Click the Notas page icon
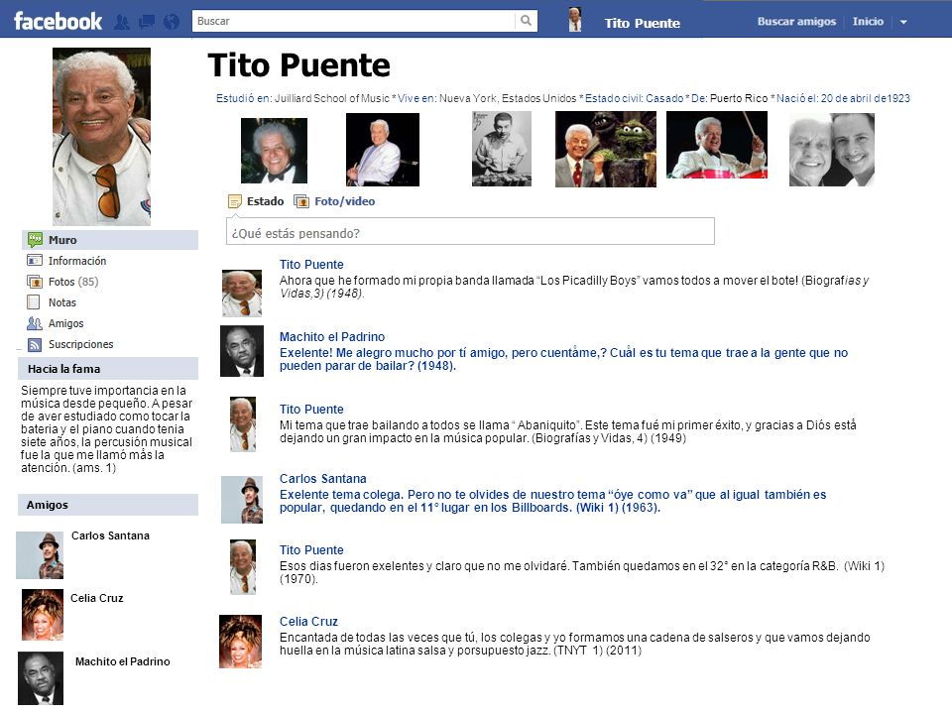952x714 pixels. coord(34,302)
